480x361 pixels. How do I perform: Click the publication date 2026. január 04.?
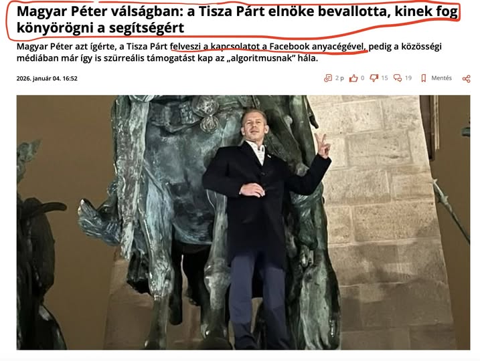[47, 79]
